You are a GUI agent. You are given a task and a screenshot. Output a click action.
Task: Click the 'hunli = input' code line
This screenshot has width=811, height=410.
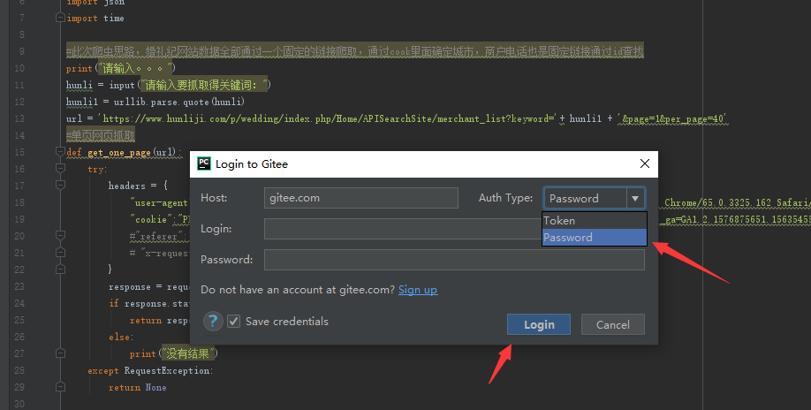coord(169,84)
